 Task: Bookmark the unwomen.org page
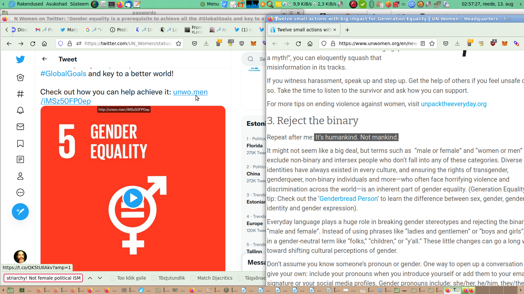(432, 43)
